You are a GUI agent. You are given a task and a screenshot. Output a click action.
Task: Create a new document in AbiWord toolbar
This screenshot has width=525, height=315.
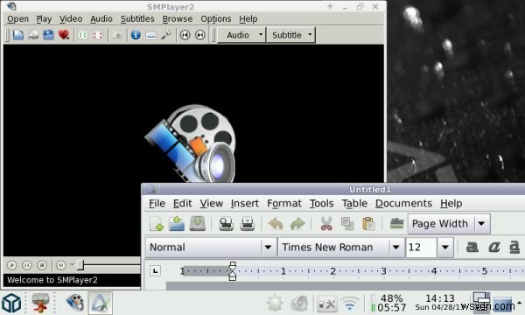point(157,224)
